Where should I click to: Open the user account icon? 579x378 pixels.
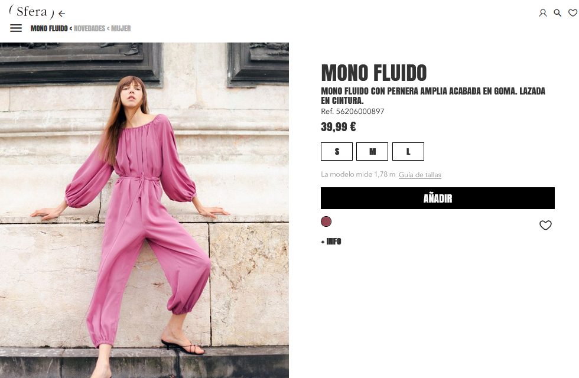pyautogui.click(x=543, y=13)
